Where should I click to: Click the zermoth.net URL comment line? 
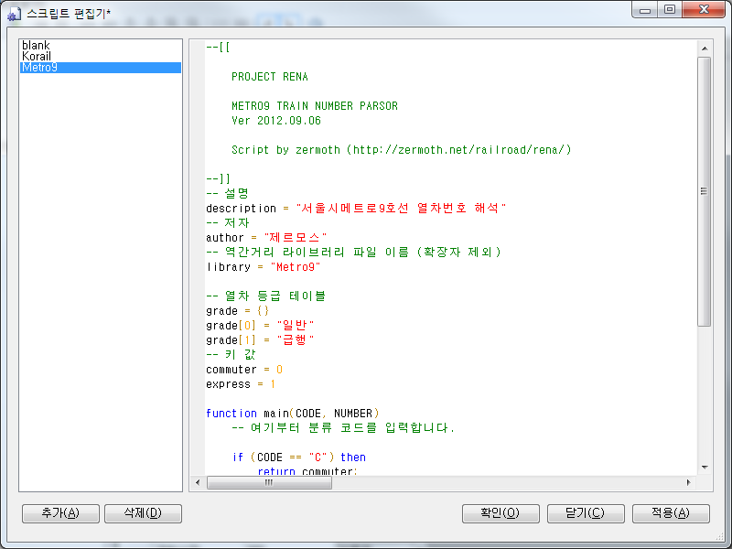pyautogui.click(x=402, y=150)
